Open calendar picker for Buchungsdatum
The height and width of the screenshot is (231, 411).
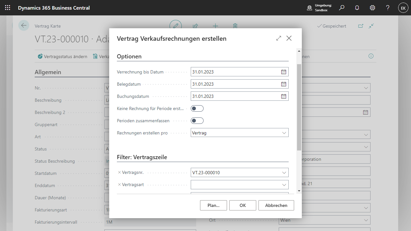284,96
